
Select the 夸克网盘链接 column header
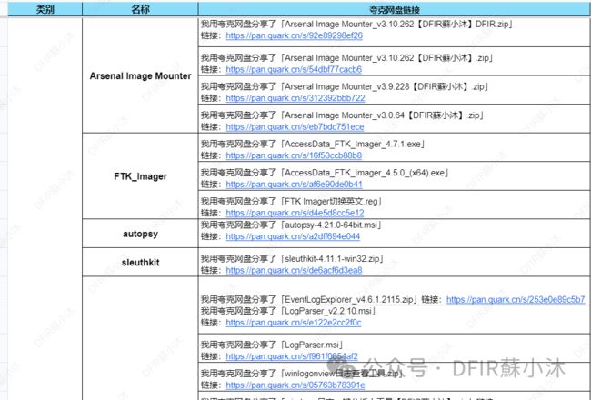click(395, 9)
